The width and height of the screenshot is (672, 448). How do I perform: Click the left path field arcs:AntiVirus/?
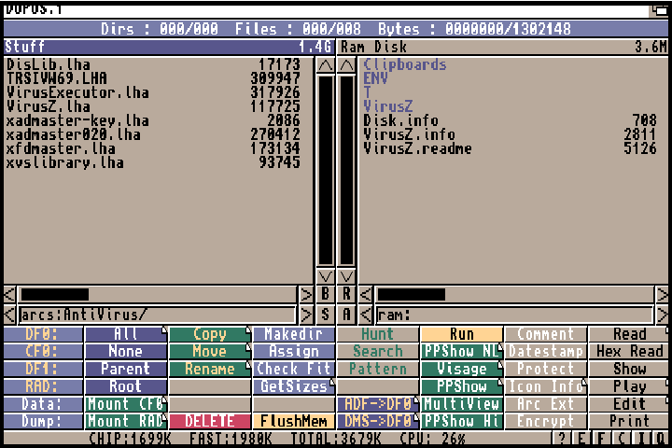tap(157, 315)
